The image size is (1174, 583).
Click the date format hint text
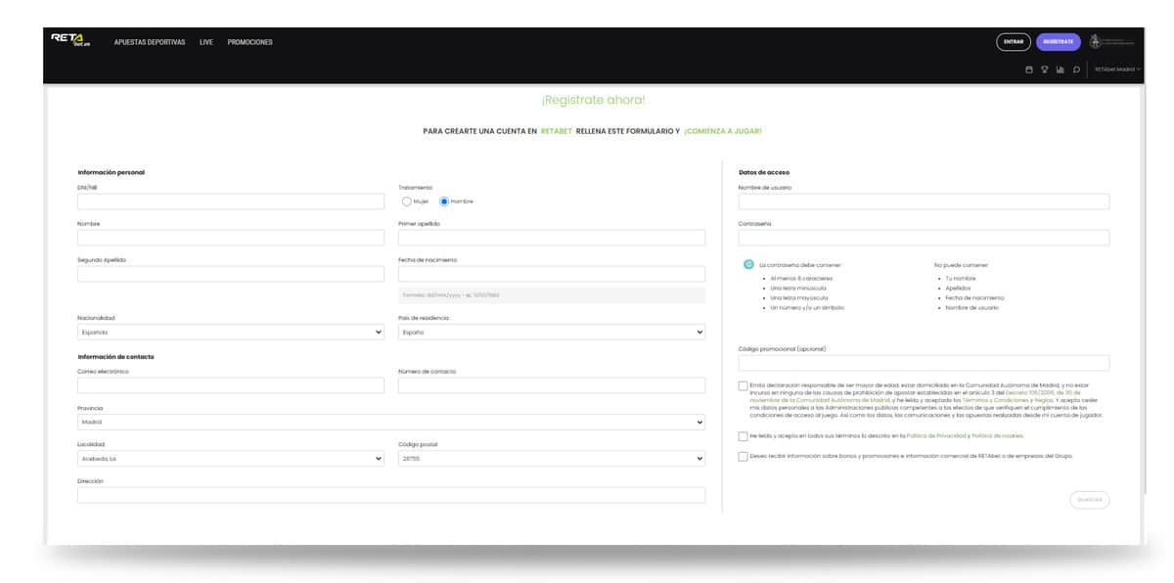coord(451,294)
